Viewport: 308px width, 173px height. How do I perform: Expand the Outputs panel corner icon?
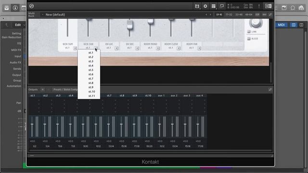(x=270, y=90)
